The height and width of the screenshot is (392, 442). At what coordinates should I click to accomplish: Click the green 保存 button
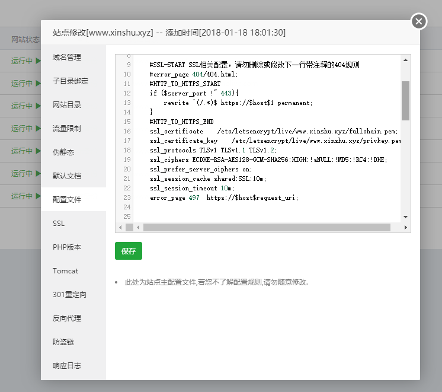pyautogui.click(x=128, y=251)
